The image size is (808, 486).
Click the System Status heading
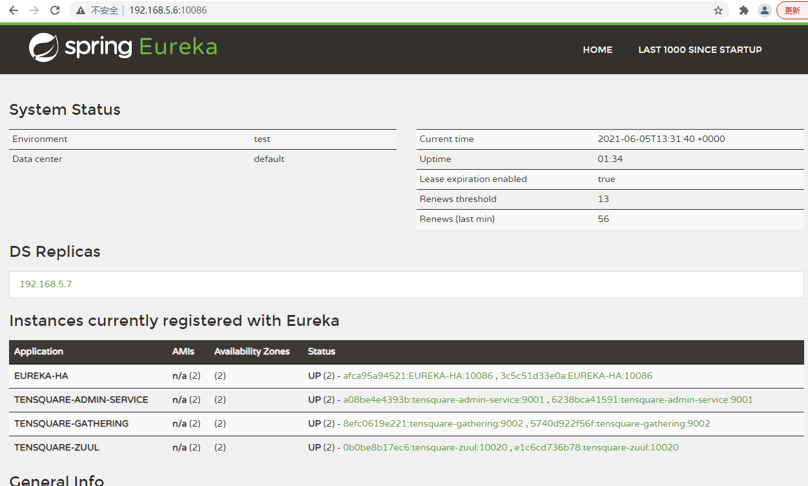[x=65, y=110]
